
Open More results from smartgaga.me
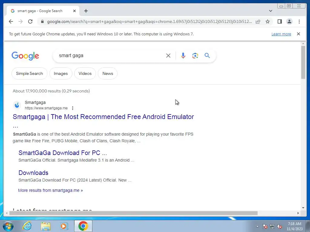51,190
